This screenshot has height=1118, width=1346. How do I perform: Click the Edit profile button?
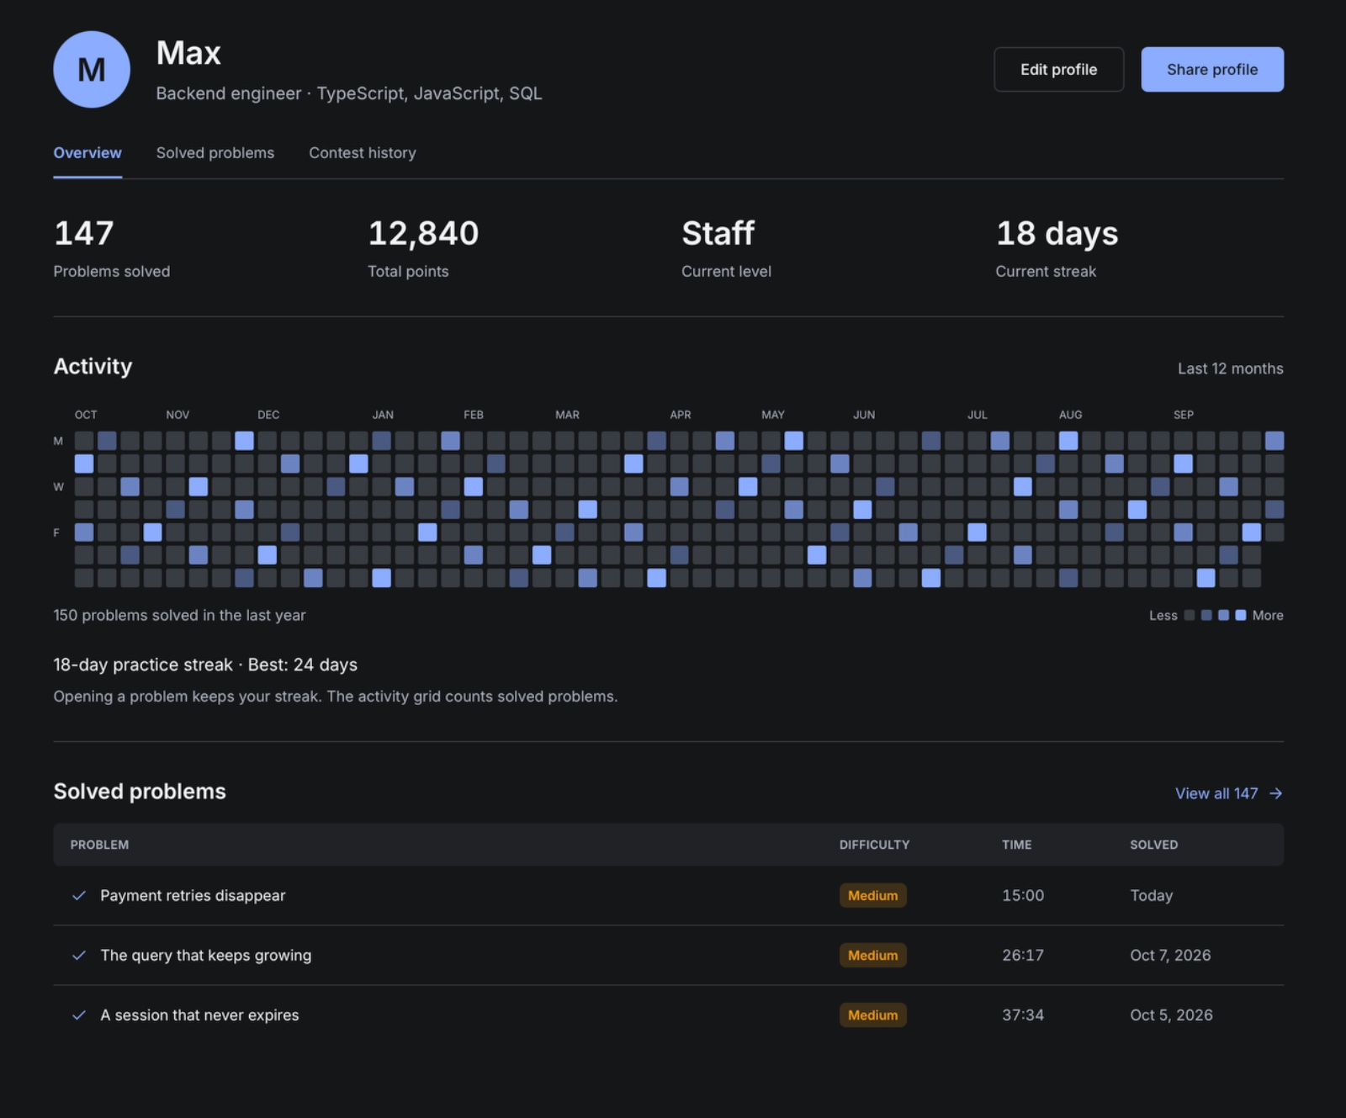point(1058,69)
